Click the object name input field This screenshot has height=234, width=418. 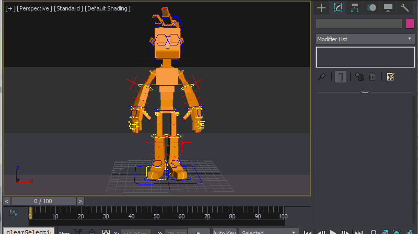pyautogui.click(x=359, y=24)
